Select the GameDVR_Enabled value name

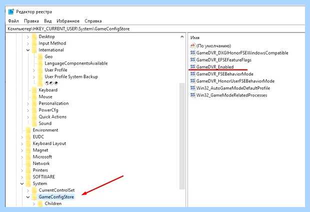tap(215, 67)
